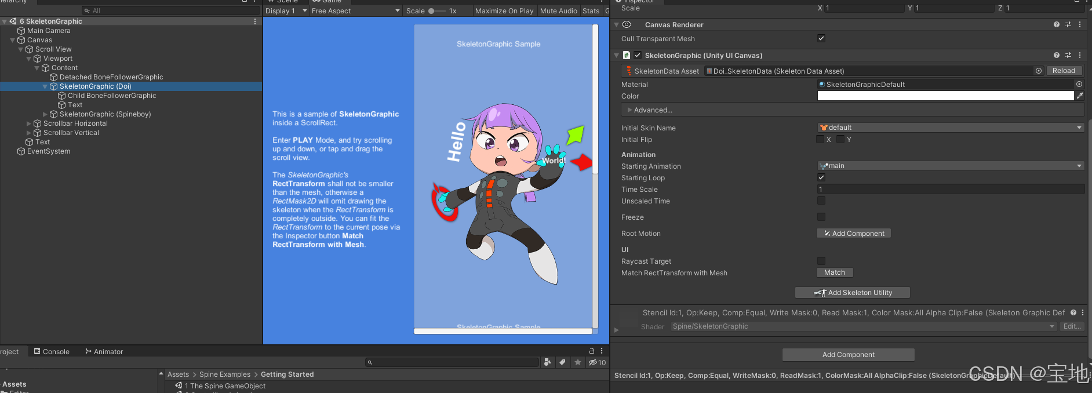Switch to the Project tab

pyautogui.click(x=10, y=352)
